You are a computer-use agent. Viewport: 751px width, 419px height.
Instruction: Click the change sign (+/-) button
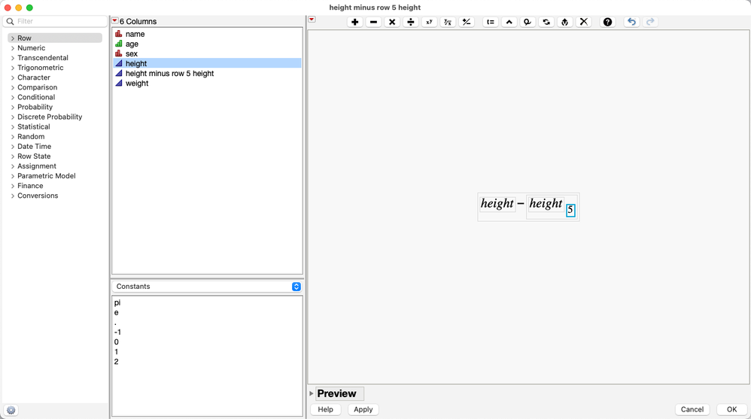(x=467, y=22)
